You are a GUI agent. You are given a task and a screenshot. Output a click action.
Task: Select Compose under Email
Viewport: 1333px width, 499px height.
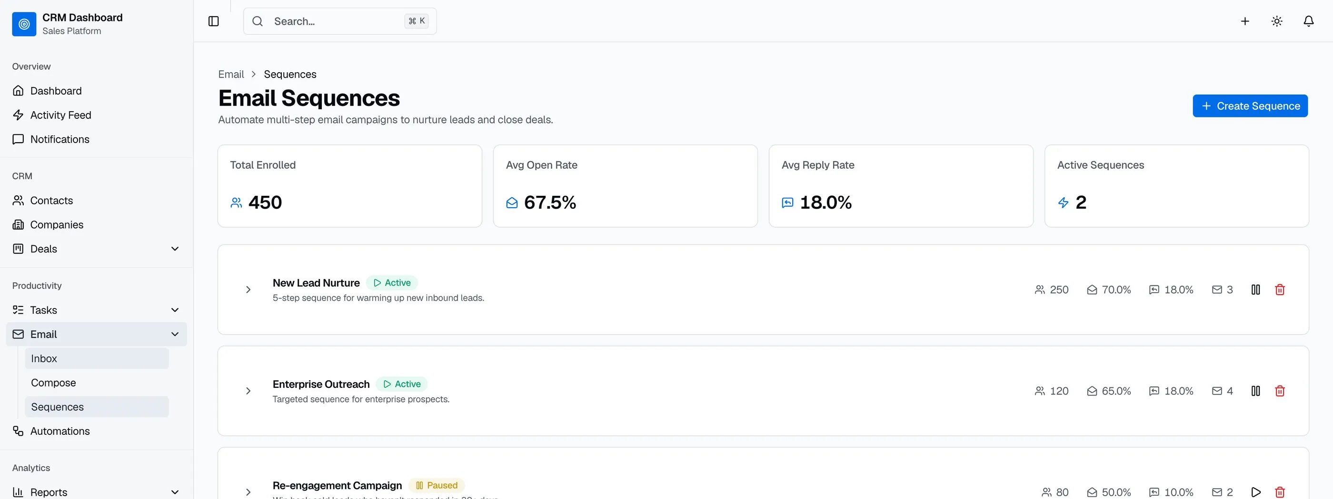click(97, 383)
